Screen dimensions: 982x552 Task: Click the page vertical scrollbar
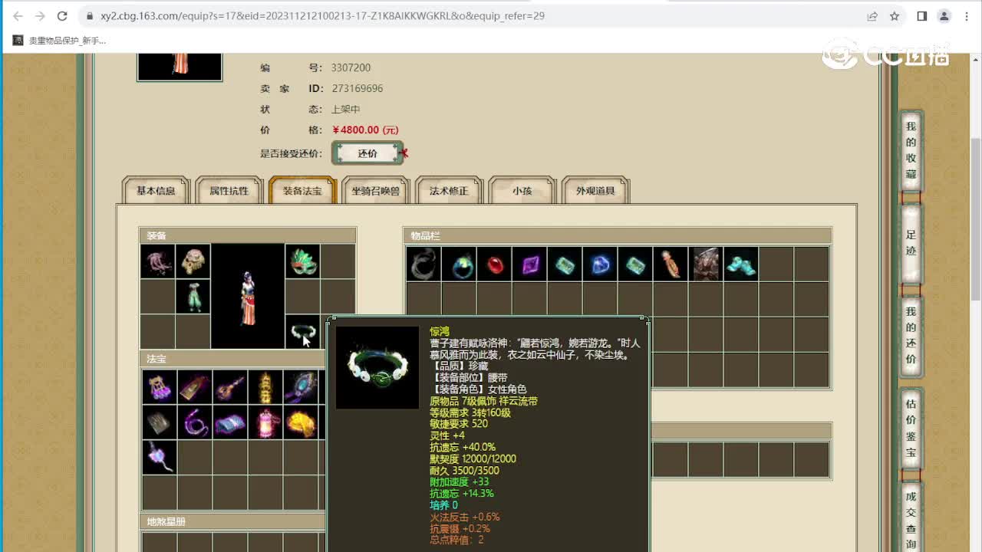click(x=975, y=219)
